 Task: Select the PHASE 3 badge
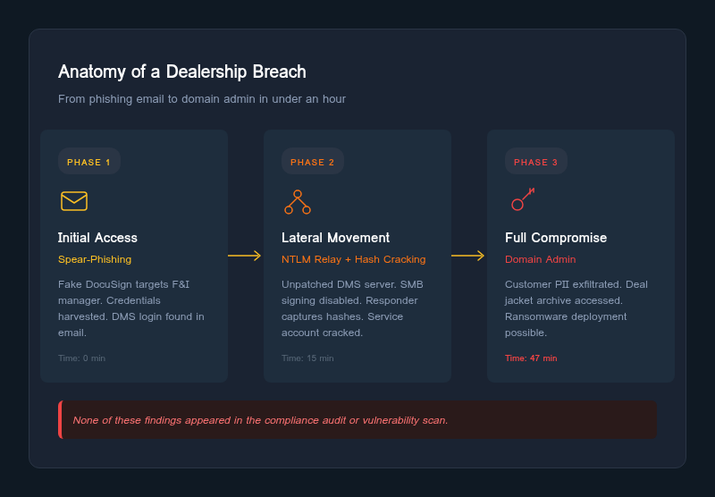pyautogui.click(x=536, y=162)
